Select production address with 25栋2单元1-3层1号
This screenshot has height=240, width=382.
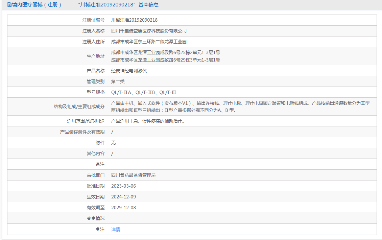[166, 52]
